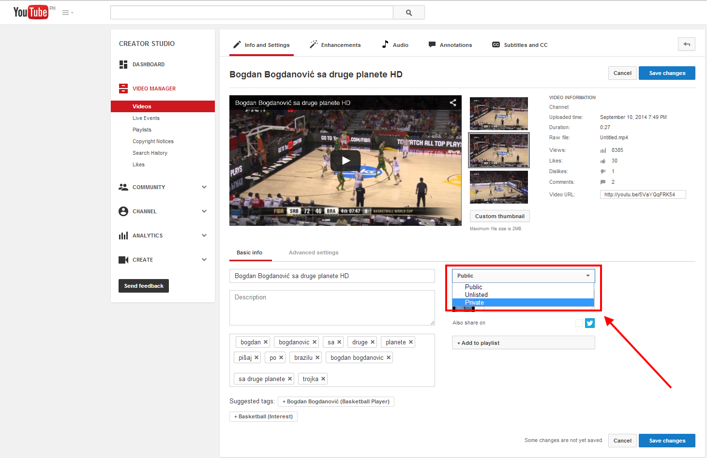Switch to Info and Settings tab

[261, 45]
